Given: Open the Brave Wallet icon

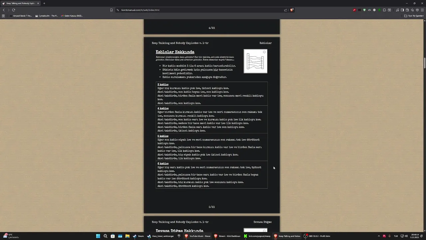Looking at the screenshot, I should coord(407,10).
